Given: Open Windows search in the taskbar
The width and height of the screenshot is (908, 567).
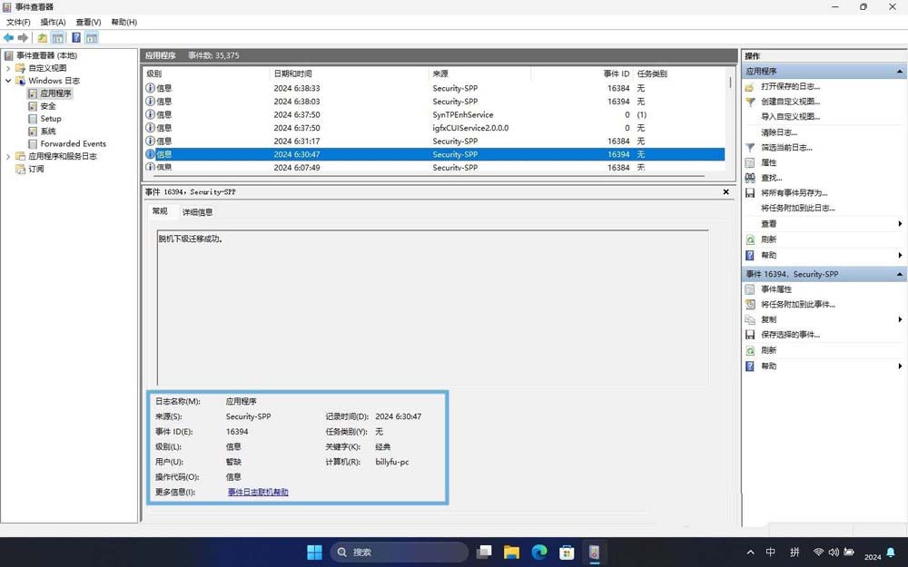Looking at the screenshot, I should click(356, 552).
